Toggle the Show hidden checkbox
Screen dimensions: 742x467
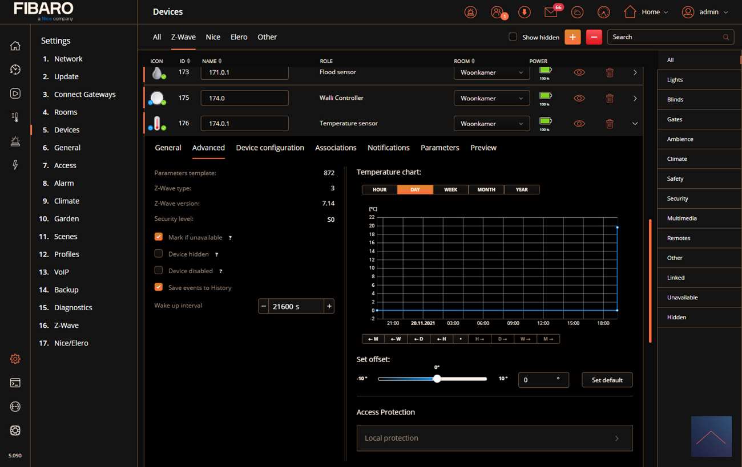pos(513,37)
